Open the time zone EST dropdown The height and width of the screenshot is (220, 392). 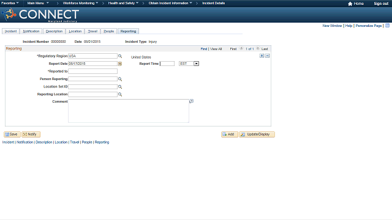tap(196, 64)
